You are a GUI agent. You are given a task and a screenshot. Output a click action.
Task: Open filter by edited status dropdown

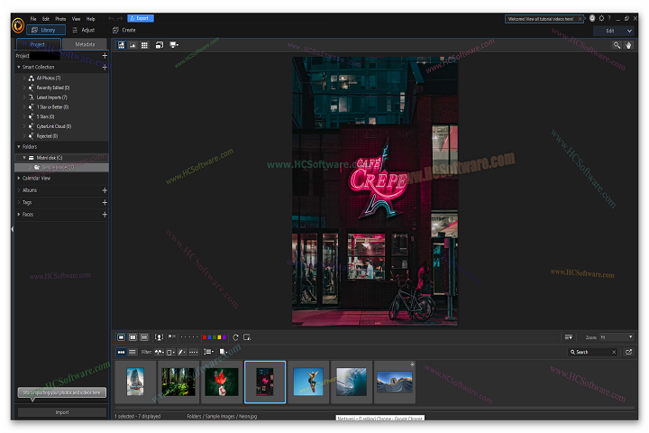click(182, 352)
